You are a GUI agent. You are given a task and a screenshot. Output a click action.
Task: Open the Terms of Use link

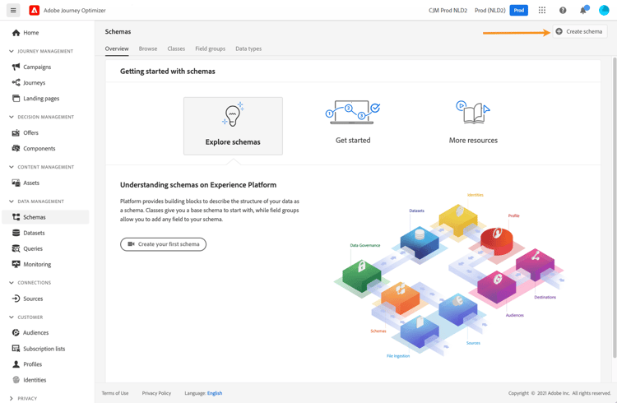pyautogui.click(x=115, y=393)
